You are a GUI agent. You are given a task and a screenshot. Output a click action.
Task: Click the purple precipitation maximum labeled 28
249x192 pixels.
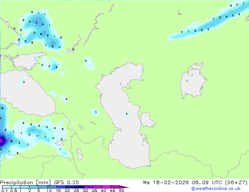(2, 140)
